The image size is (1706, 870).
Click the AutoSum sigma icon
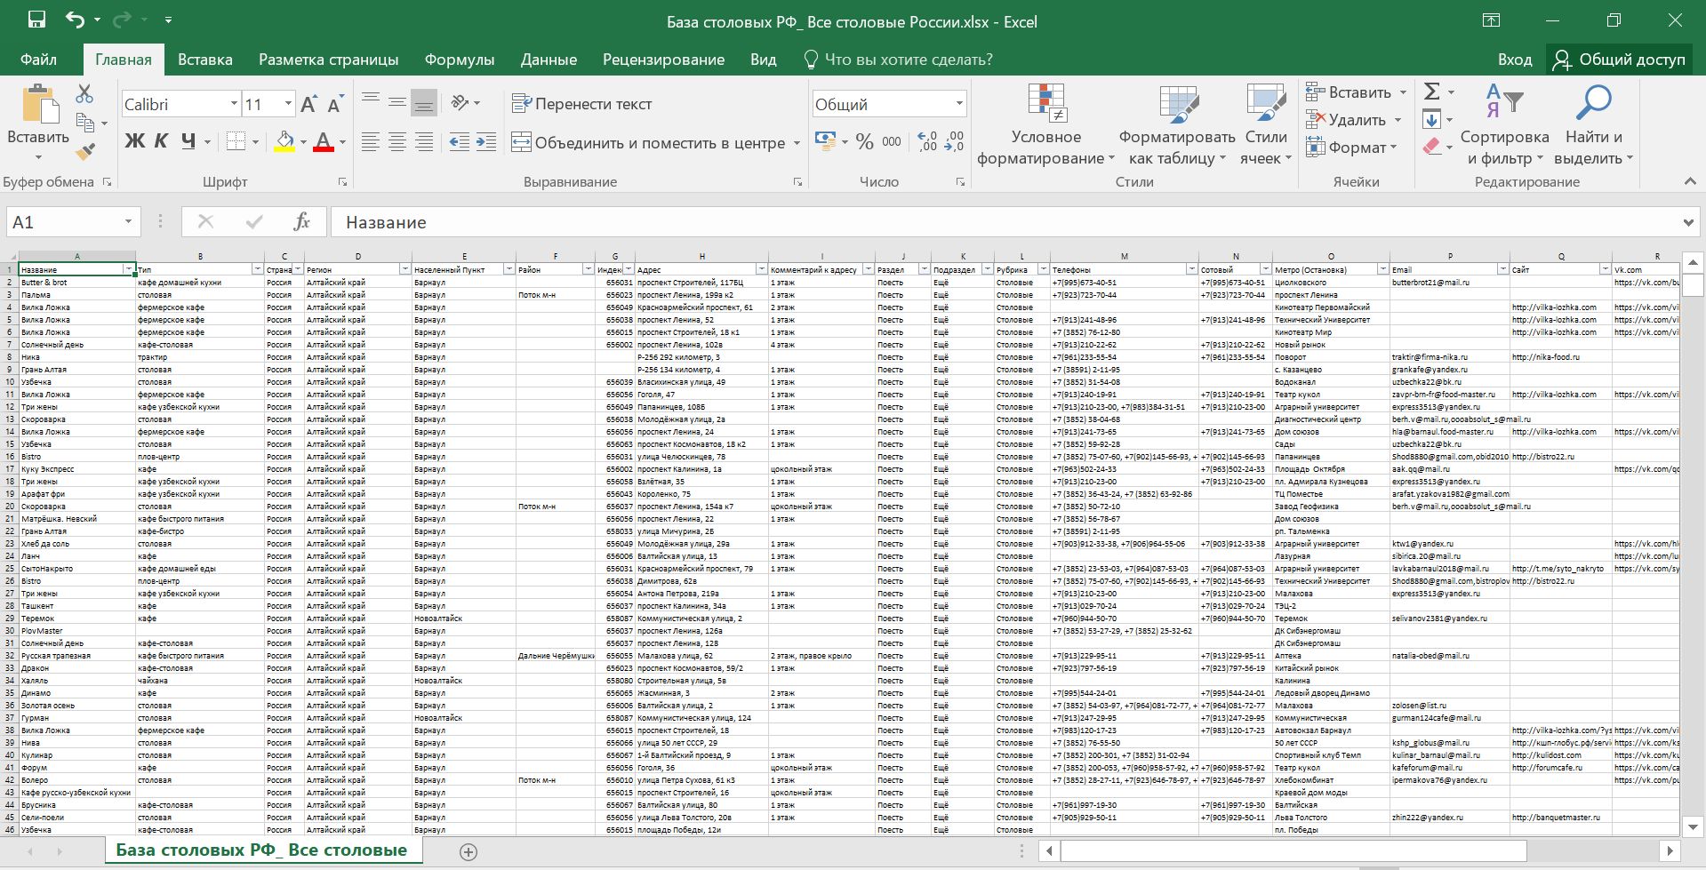pos(1431,92)
